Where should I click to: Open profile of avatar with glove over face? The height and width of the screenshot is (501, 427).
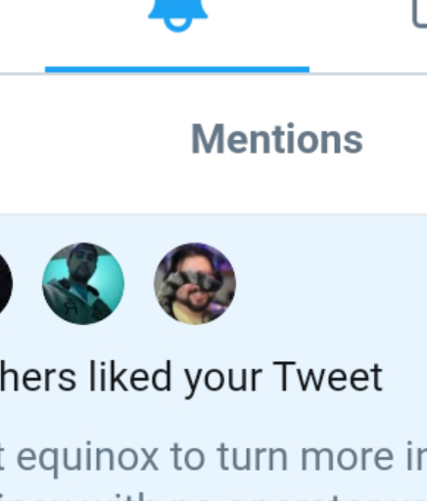point(195,284)
